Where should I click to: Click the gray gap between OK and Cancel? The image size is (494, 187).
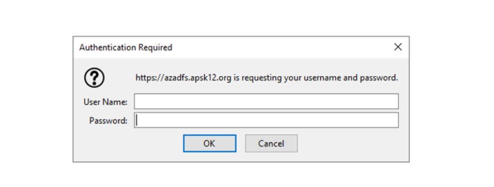241,144
